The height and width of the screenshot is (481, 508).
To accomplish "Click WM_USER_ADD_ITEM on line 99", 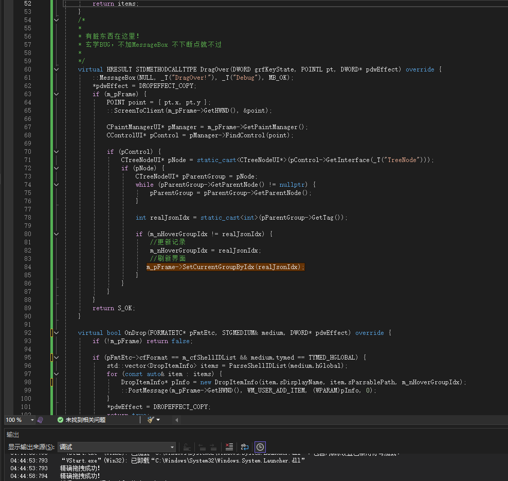I will [x=276, y=390].
